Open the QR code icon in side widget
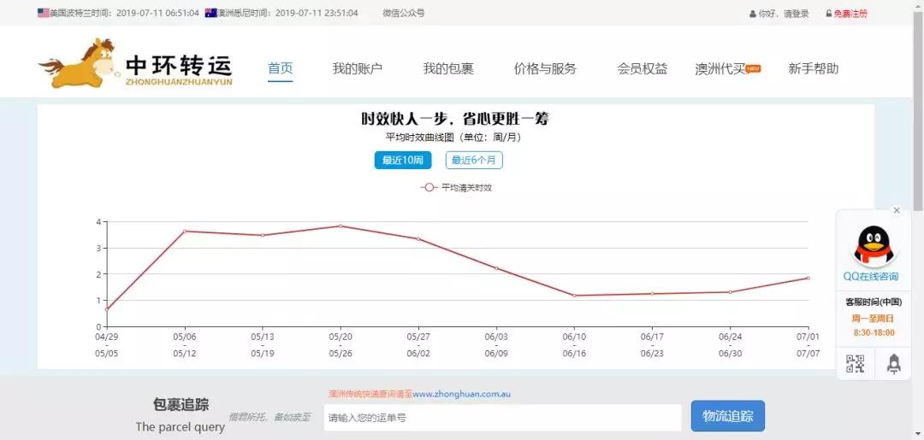924x440 pixels. tap(855, 364)
